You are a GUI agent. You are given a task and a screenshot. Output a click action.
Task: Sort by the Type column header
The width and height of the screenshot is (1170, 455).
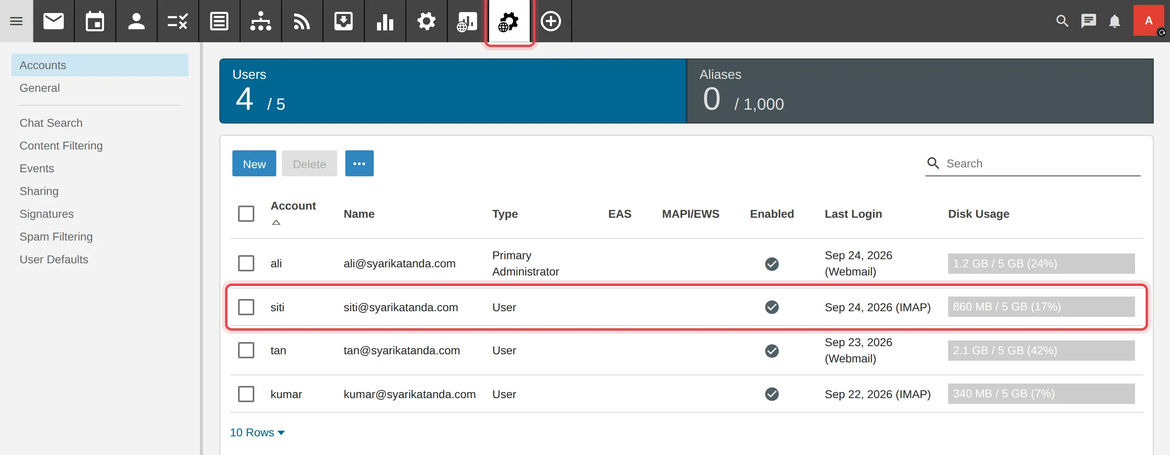(505, 214)
